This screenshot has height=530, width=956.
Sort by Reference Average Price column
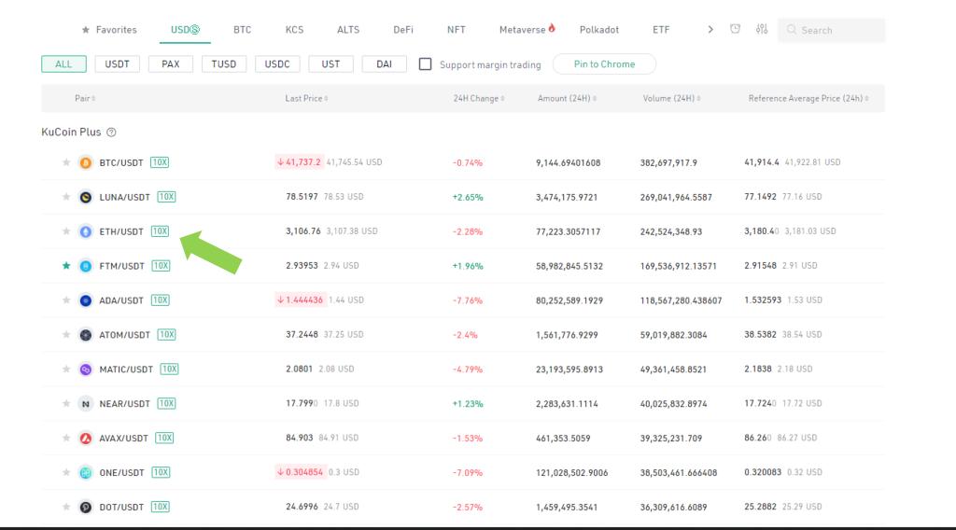[808, 98]
